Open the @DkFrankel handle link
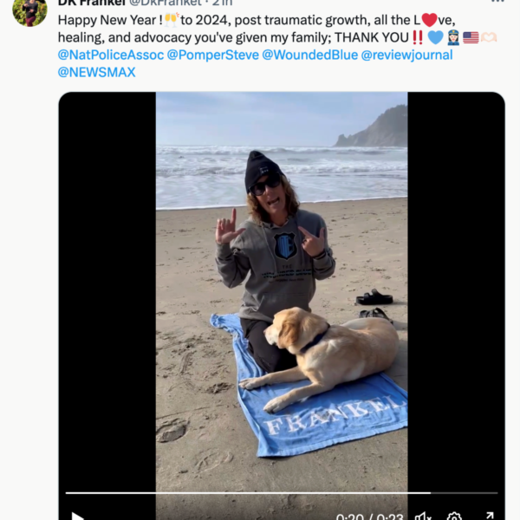 [x=166, y=3]
